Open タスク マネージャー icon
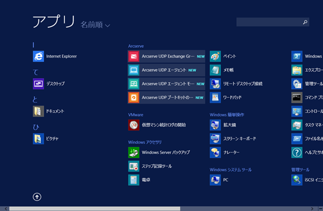 (x=297, y=125)
